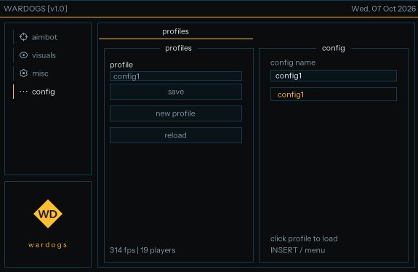This screenshot has width=418, height=272.
Task: Click the profile field showing config1
Action: [176, 76]
